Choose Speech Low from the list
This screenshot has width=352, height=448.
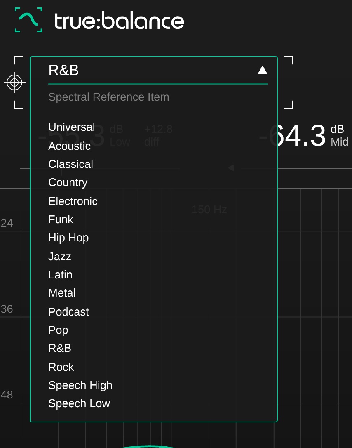(x=79, y=403)
